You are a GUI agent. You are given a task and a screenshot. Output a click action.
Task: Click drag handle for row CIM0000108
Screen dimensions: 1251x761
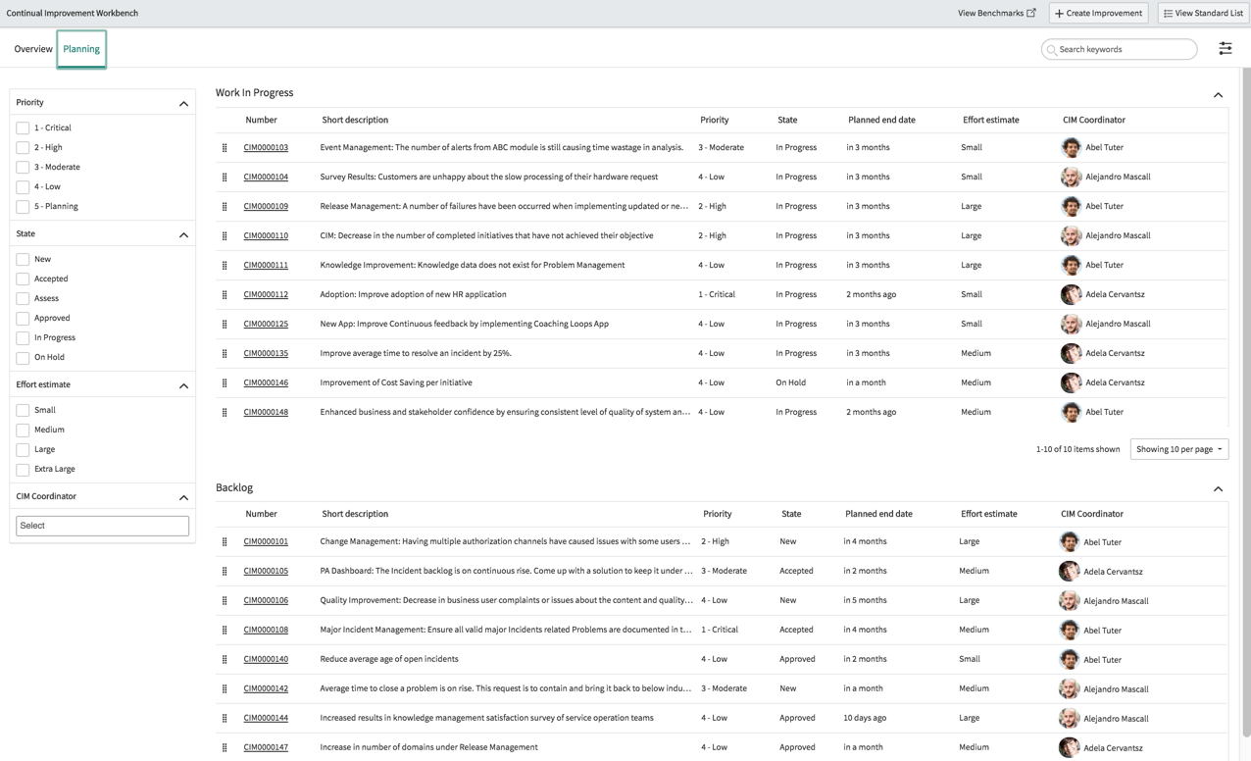tap(225, 631)
